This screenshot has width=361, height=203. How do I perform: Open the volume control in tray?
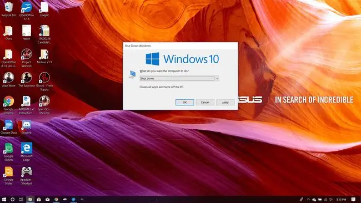click(331, 199)
